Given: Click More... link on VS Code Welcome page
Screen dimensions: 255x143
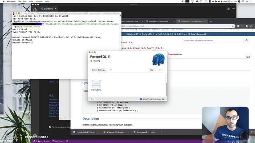Looking at the screenshot, I should pos(52,82).
